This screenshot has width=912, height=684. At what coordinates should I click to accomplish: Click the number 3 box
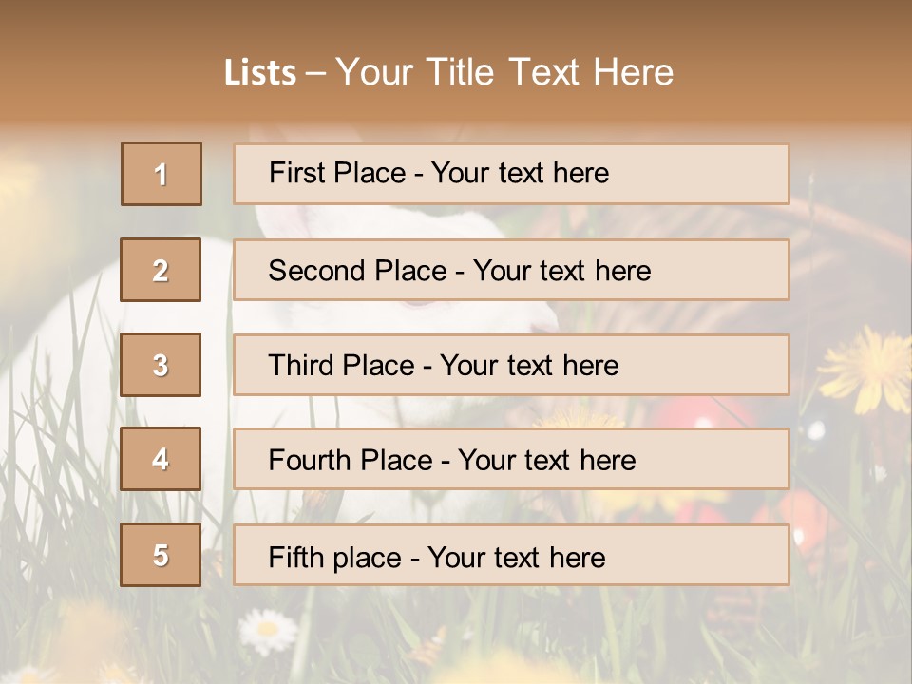[161, 365]
